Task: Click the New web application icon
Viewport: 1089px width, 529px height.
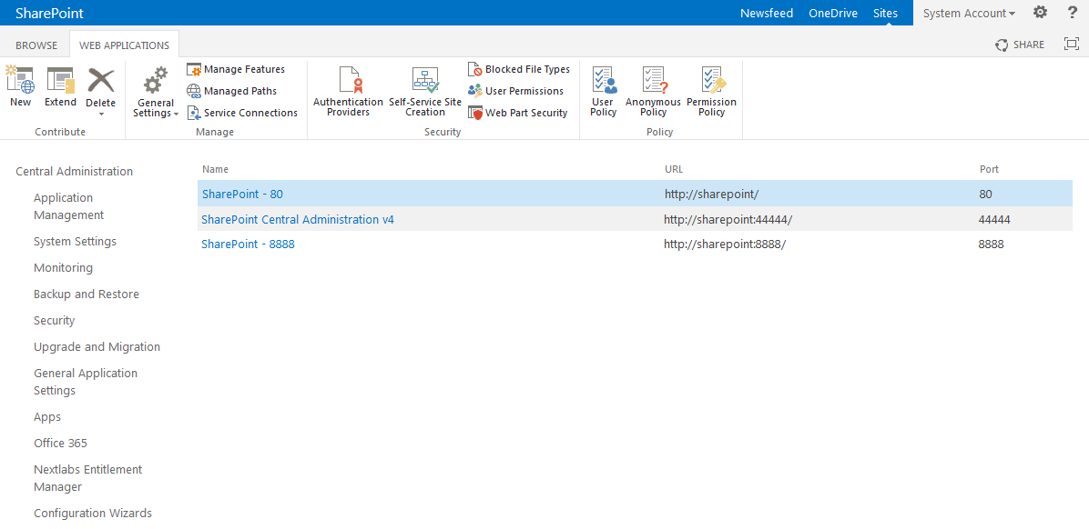Action: pos(20,79)
